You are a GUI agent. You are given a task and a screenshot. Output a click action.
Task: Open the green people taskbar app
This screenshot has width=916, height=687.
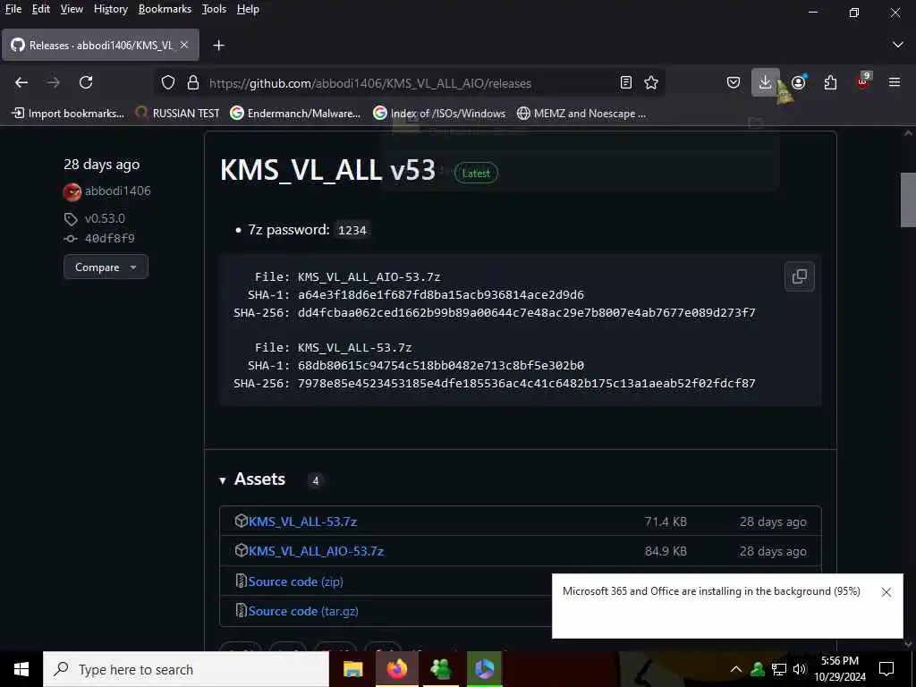tap(440, 669)
